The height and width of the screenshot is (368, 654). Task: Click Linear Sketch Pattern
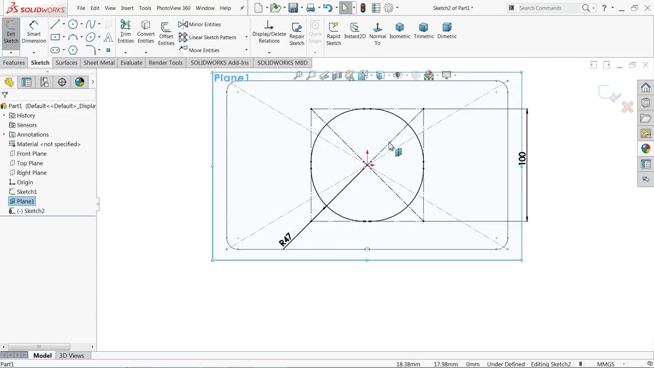(x=207, y=37)
